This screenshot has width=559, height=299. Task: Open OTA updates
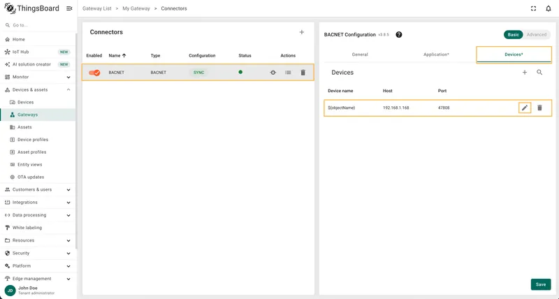38,177
